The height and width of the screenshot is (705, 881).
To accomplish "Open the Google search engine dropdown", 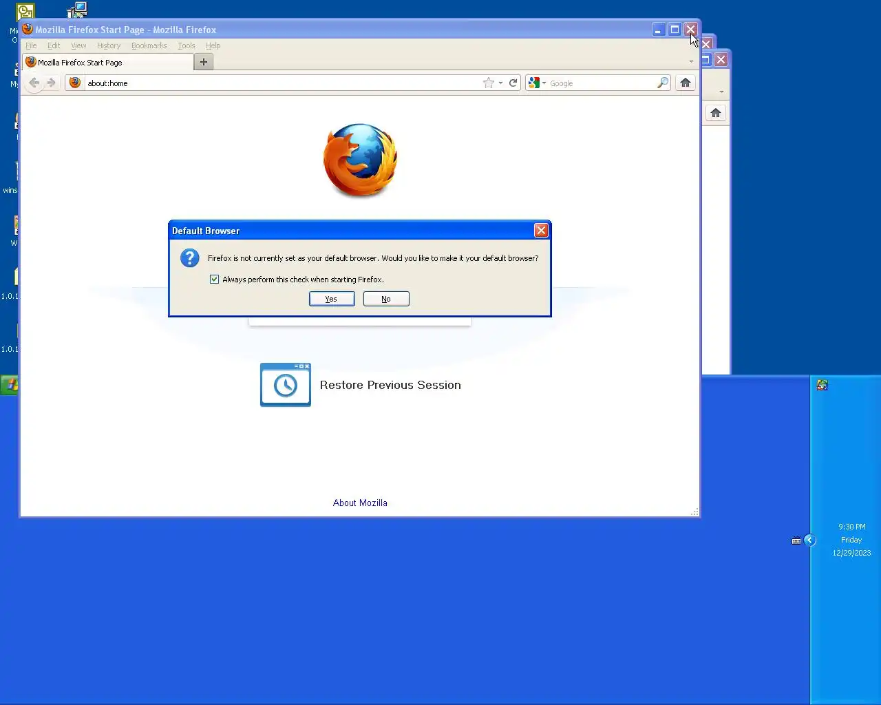I will click(x=537, y=83).
